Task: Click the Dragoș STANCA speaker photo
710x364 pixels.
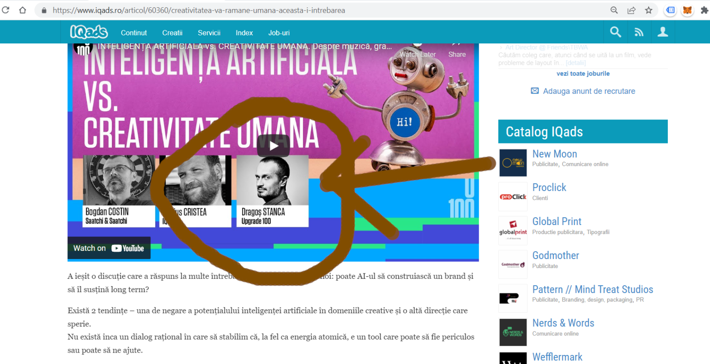Action: click(273, 181)
